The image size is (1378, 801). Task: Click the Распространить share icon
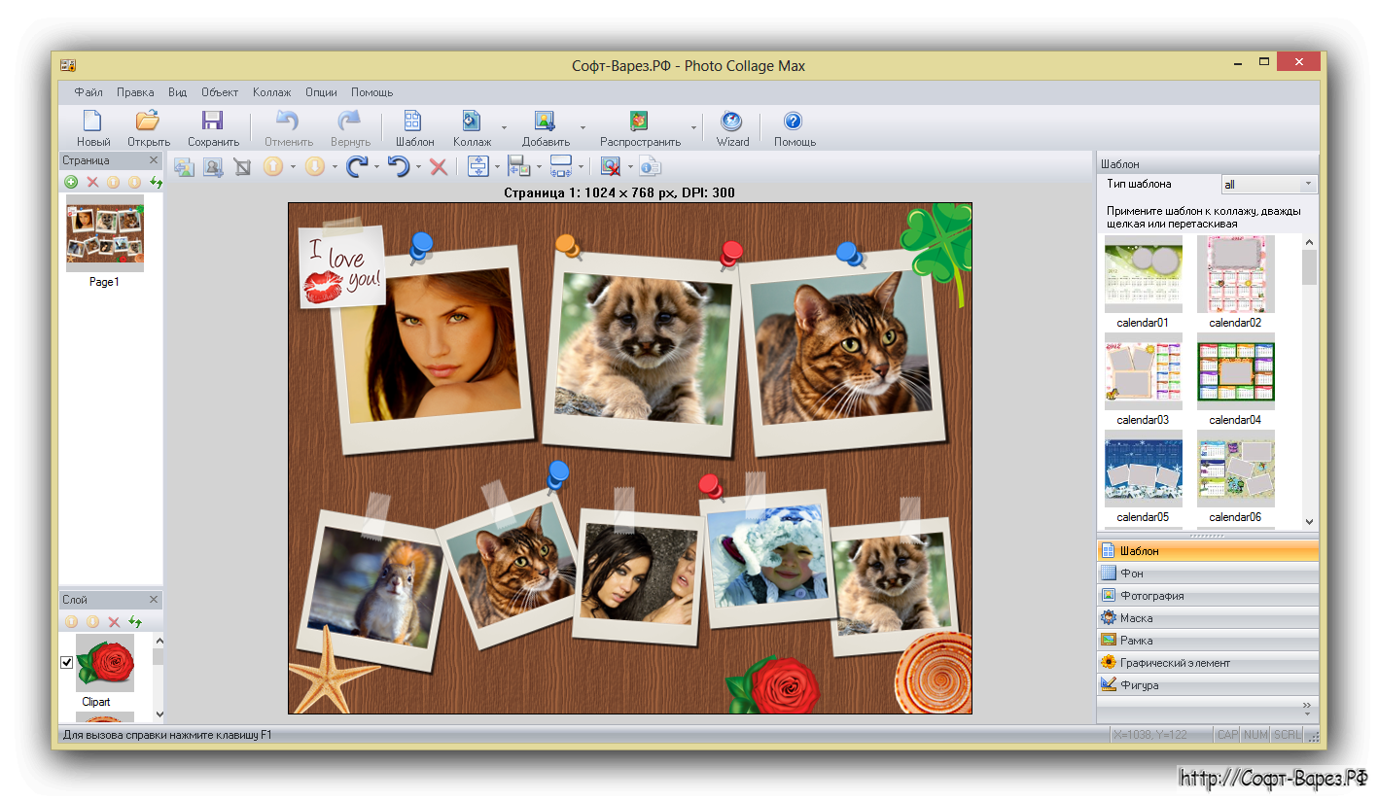click(639, 121)
